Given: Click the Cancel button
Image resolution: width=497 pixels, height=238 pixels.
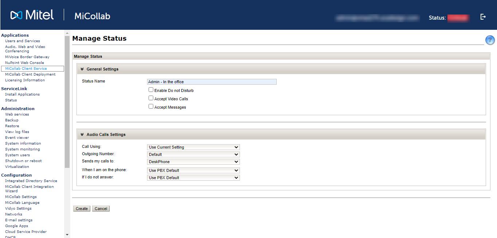Looking at the screenshot, I should point(101,209).
